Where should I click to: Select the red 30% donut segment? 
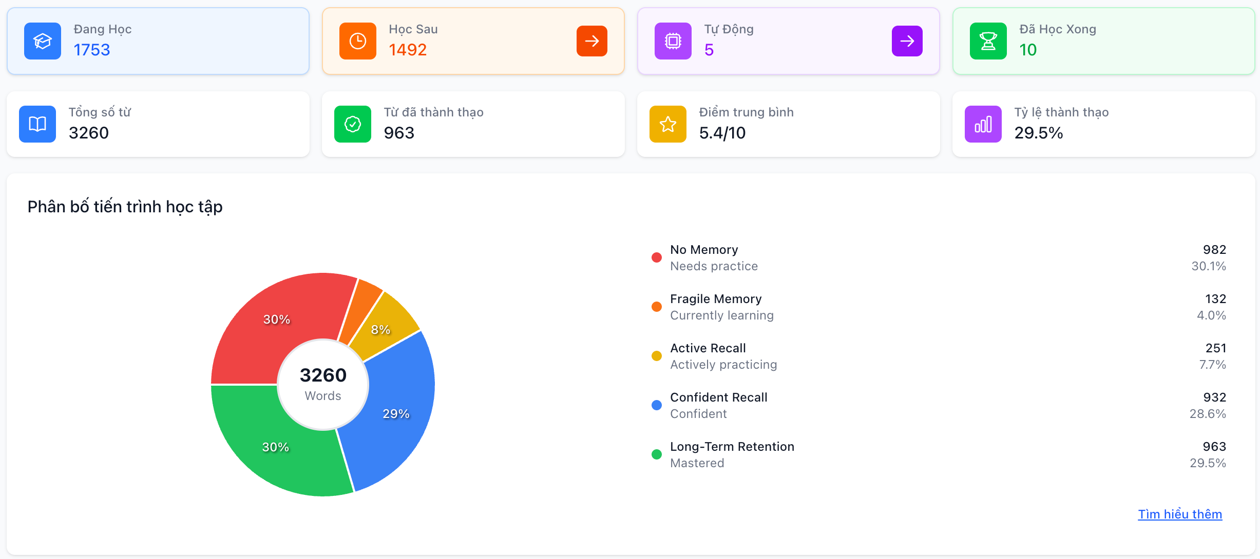coord(277,319)
